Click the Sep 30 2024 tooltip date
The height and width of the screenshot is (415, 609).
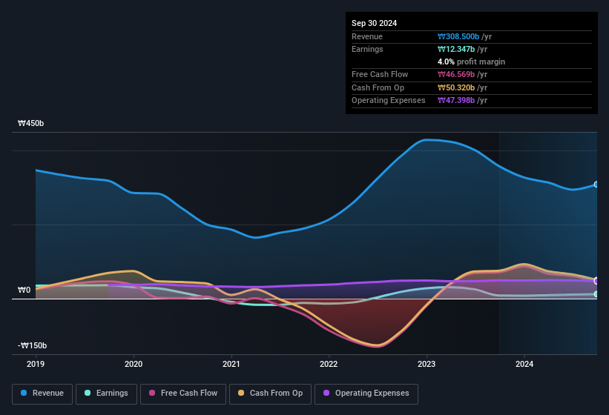[374, 23]
